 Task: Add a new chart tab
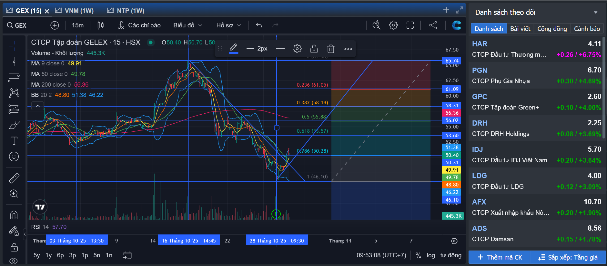pos(446,10)
